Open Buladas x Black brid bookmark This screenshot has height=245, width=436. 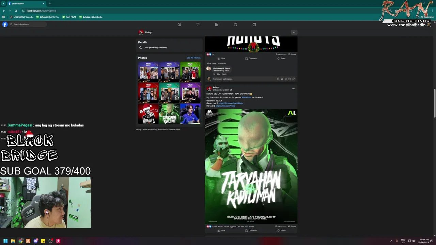pyautogui.click(x=91, y=17)
